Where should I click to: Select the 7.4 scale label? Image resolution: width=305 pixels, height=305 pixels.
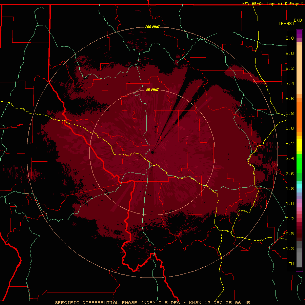coord(290,83)
